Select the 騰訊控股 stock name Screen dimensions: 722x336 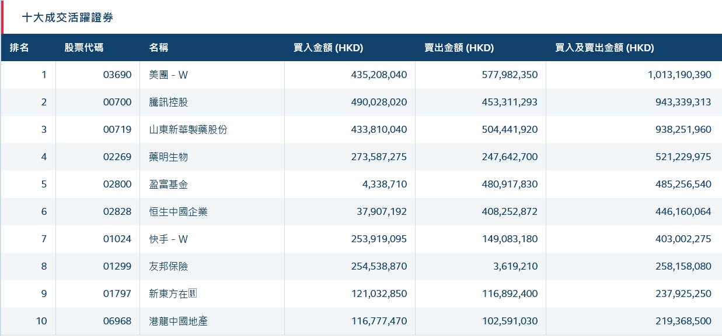point(169,102)
